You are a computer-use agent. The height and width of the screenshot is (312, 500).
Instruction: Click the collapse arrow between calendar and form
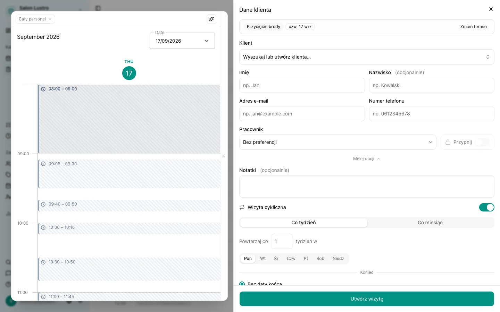coord(224,156)
